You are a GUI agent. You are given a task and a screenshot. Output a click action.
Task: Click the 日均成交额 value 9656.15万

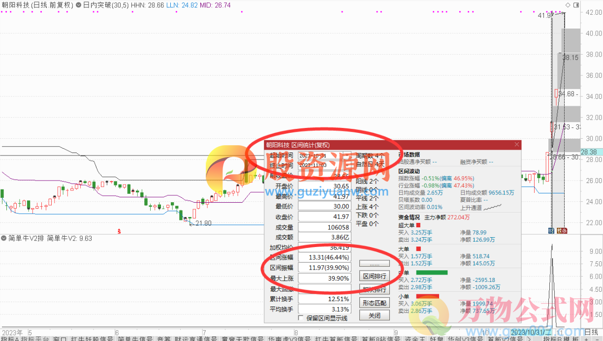(x=502, y=192)
